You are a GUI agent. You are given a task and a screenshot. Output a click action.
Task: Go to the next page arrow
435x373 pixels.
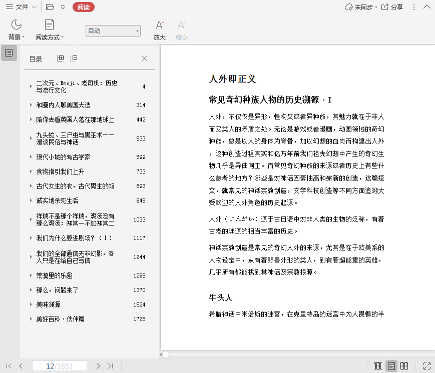pyautogui.click(x=98, y=366)
